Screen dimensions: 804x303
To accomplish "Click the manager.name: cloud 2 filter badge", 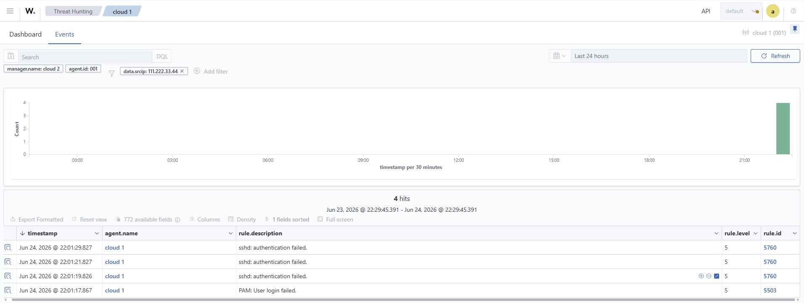I will pyautogui.click(x=33, y=69).
